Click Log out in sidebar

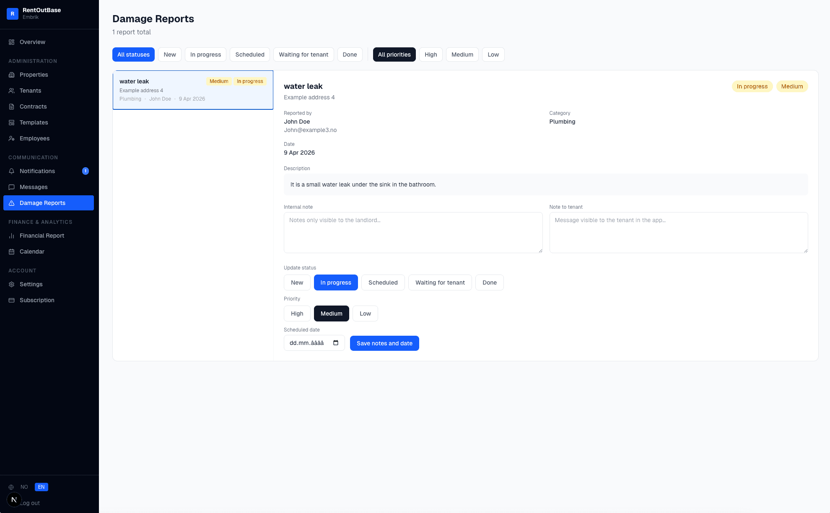pos(30,503)
